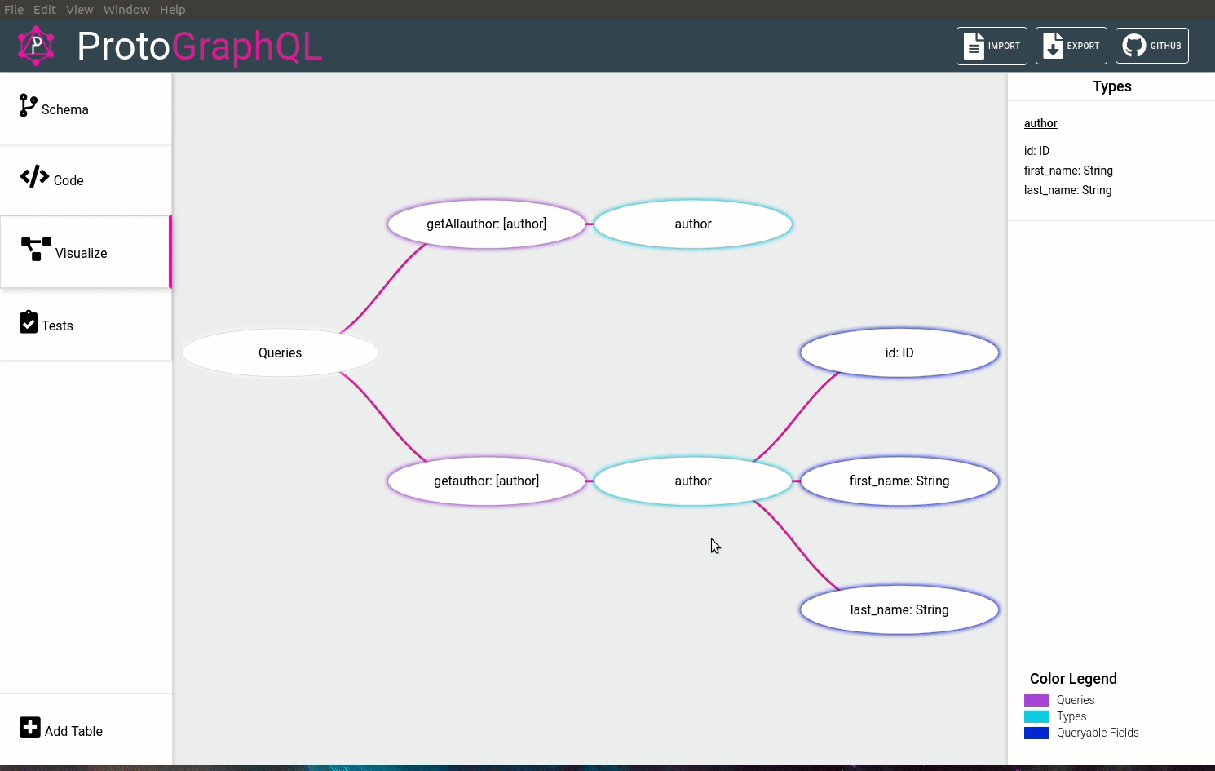Image resolution: width=1215 pixels, height=771 pixels.
Task: Click "first_name: String" in the Types panel
Action: (x=1068, y=171)
